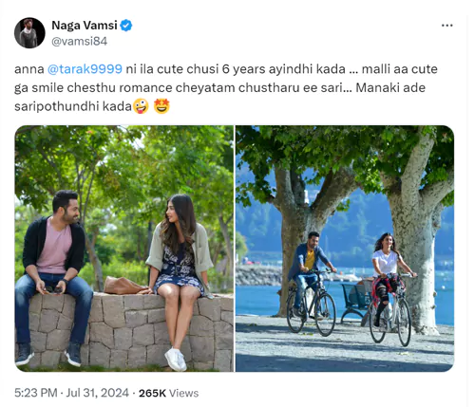
Task: Open the @tarak9999 mention link
Action: (x=85, y=68)
